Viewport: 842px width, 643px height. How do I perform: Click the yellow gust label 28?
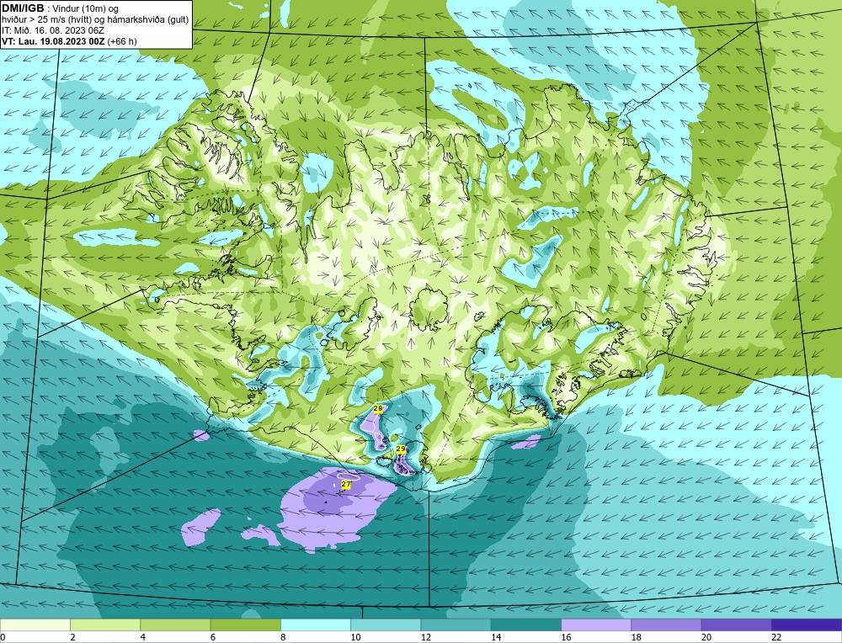pyautogui.click(x=378, y=408)
